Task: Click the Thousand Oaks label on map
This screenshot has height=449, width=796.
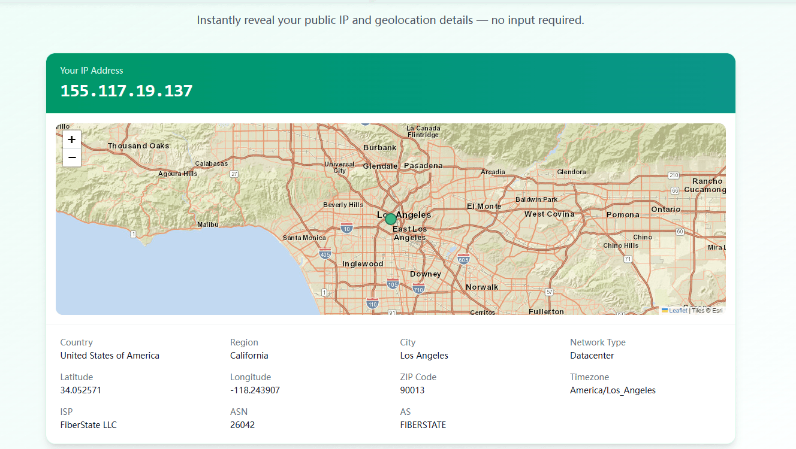Action: tap(138, 145)
